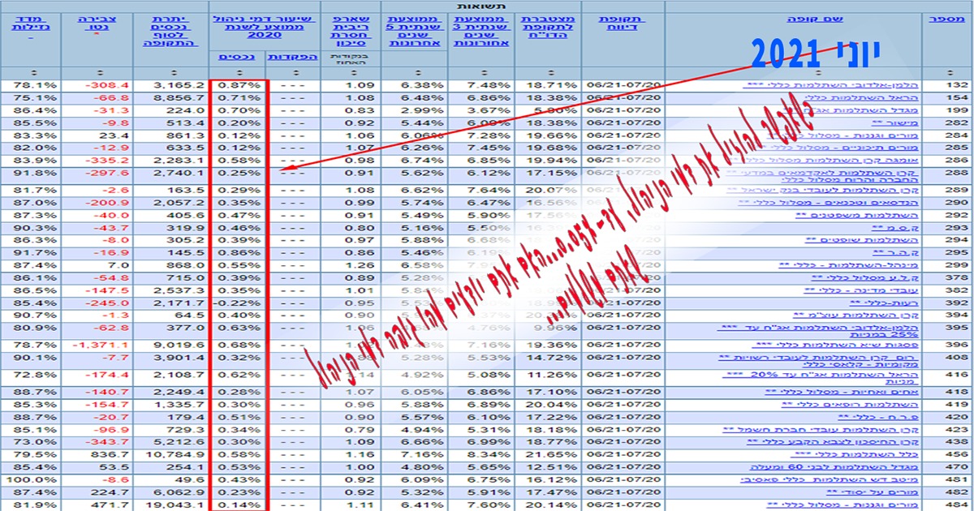Image resolution: width=974 pixels, height=511 pixels.
Task: Click the שיעור דמי ניהול ממוצע לשנת 2020 header
Action: [x=265, y=27]
